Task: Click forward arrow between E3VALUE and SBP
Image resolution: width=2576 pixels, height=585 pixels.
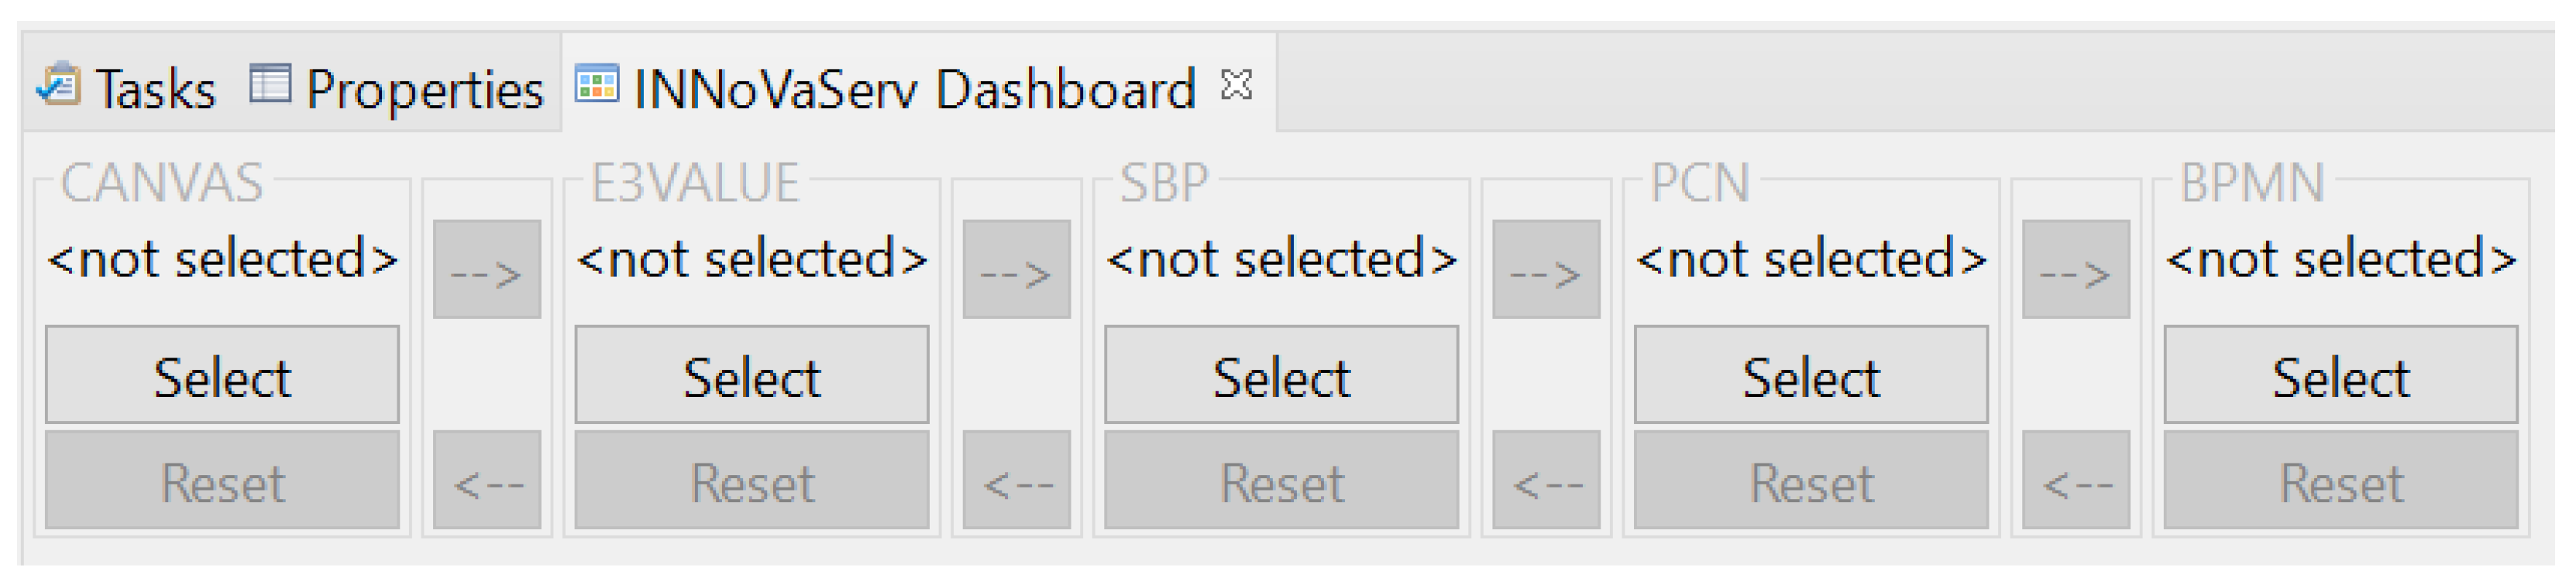Action: tap(1017, 271)
